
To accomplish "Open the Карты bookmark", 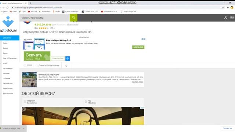I will tap(22, 11).
